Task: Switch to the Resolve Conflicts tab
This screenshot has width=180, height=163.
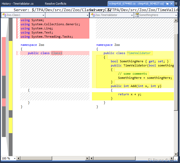Action: coord(56,4)
